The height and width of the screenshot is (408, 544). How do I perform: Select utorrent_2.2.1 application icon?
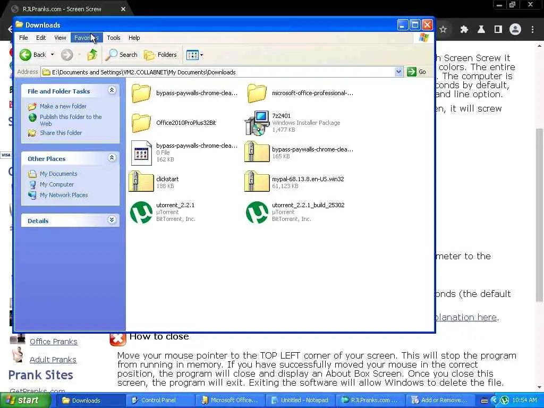point(141,212)
